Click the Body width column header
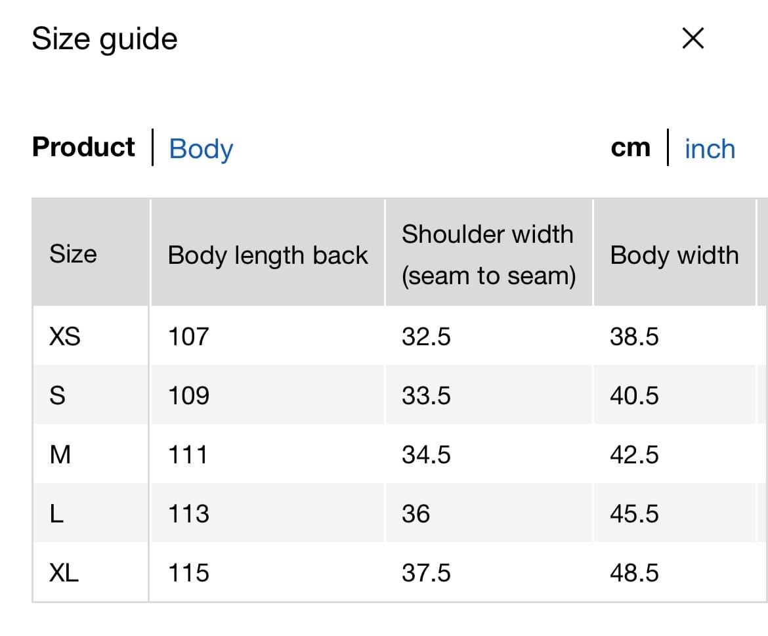Screen dimensions: 768x636 [x=674, y=255]
